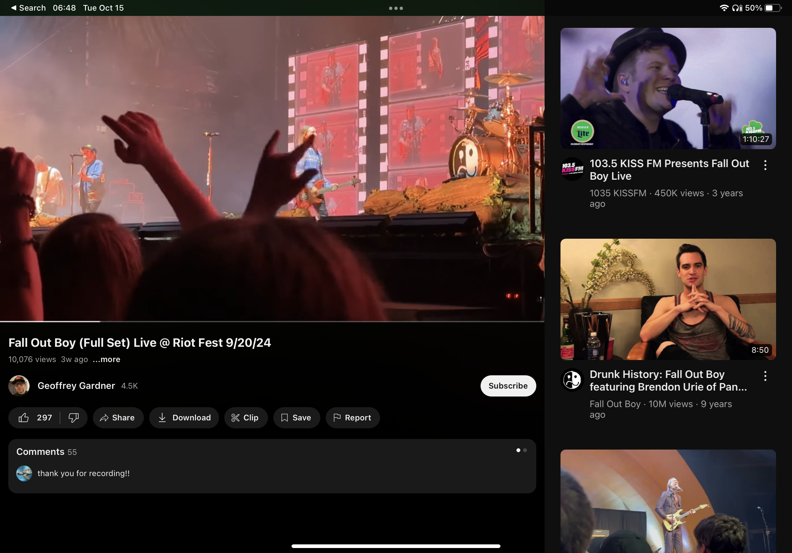Viewport: 792px width, 553px height.
Task: Subscribe to Geoffrey Gardner's channel
Action: pos(508,386)
